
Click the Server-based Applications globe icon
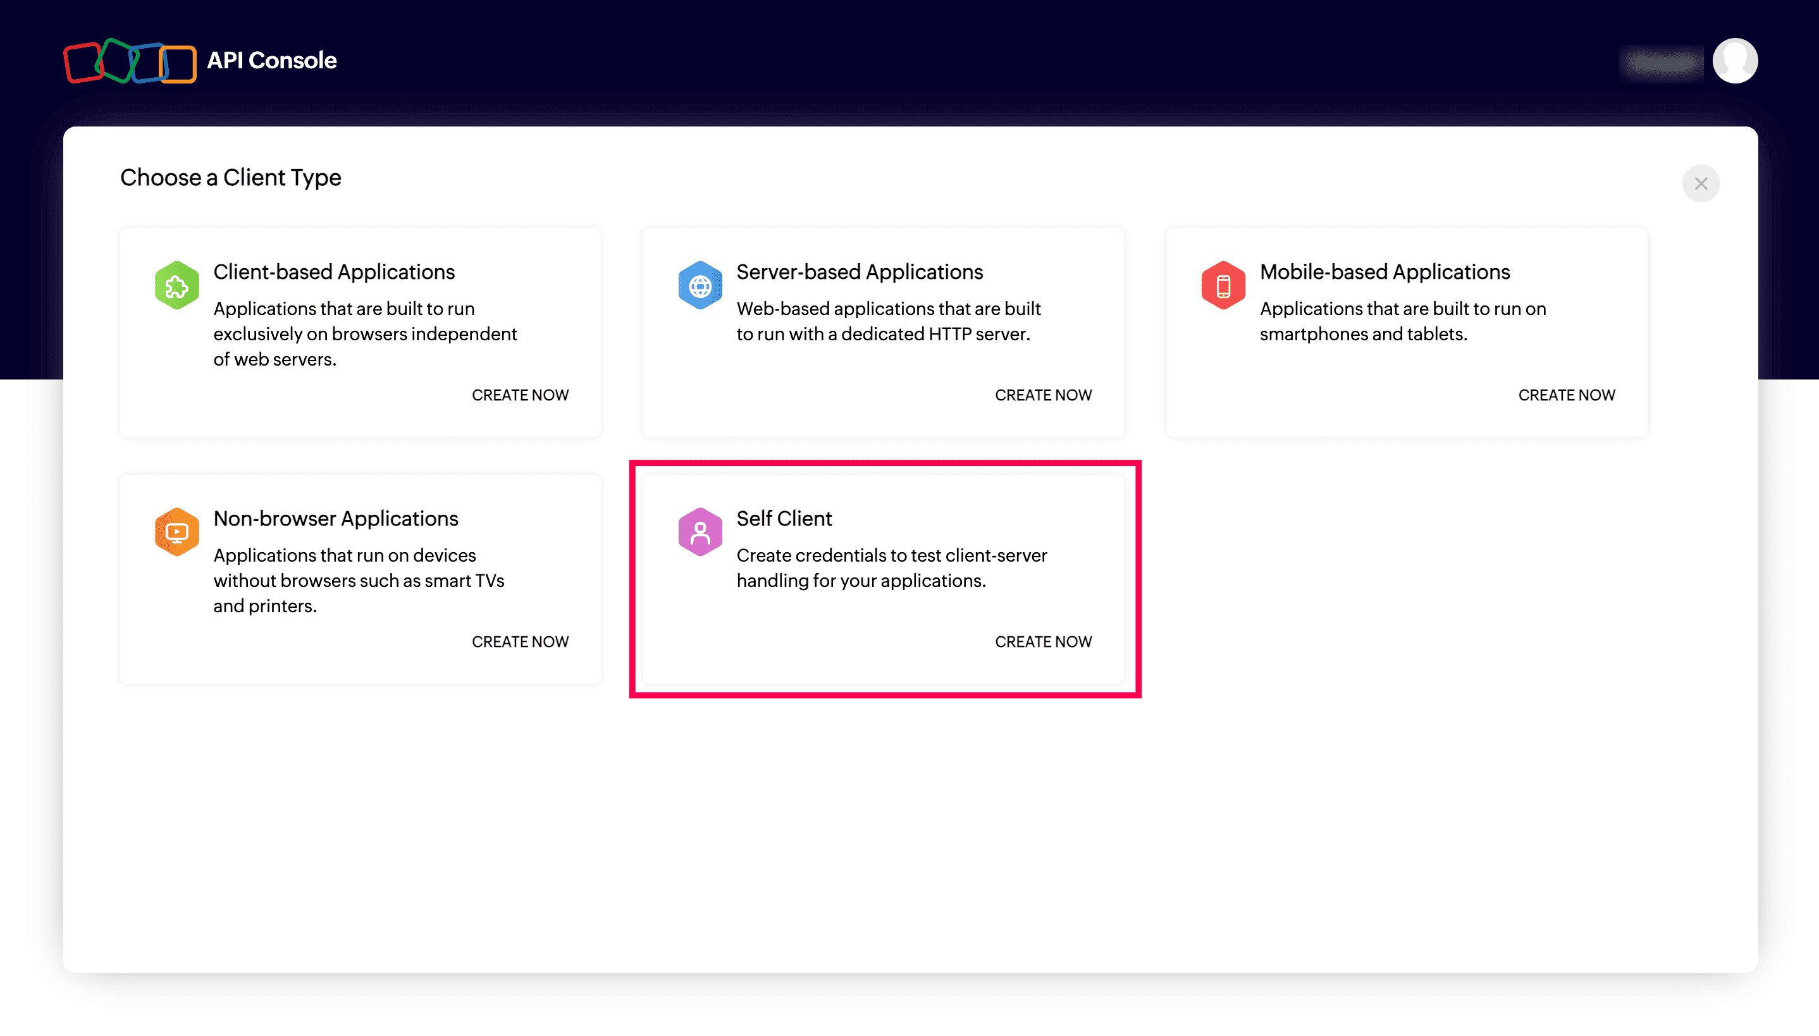pos(700,285)
